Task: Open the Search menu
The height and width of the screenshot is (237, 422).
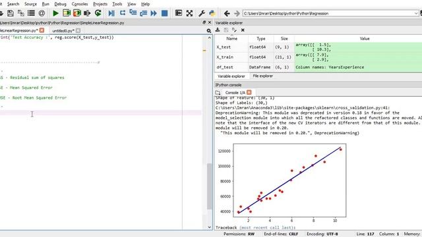Action: 13,4
